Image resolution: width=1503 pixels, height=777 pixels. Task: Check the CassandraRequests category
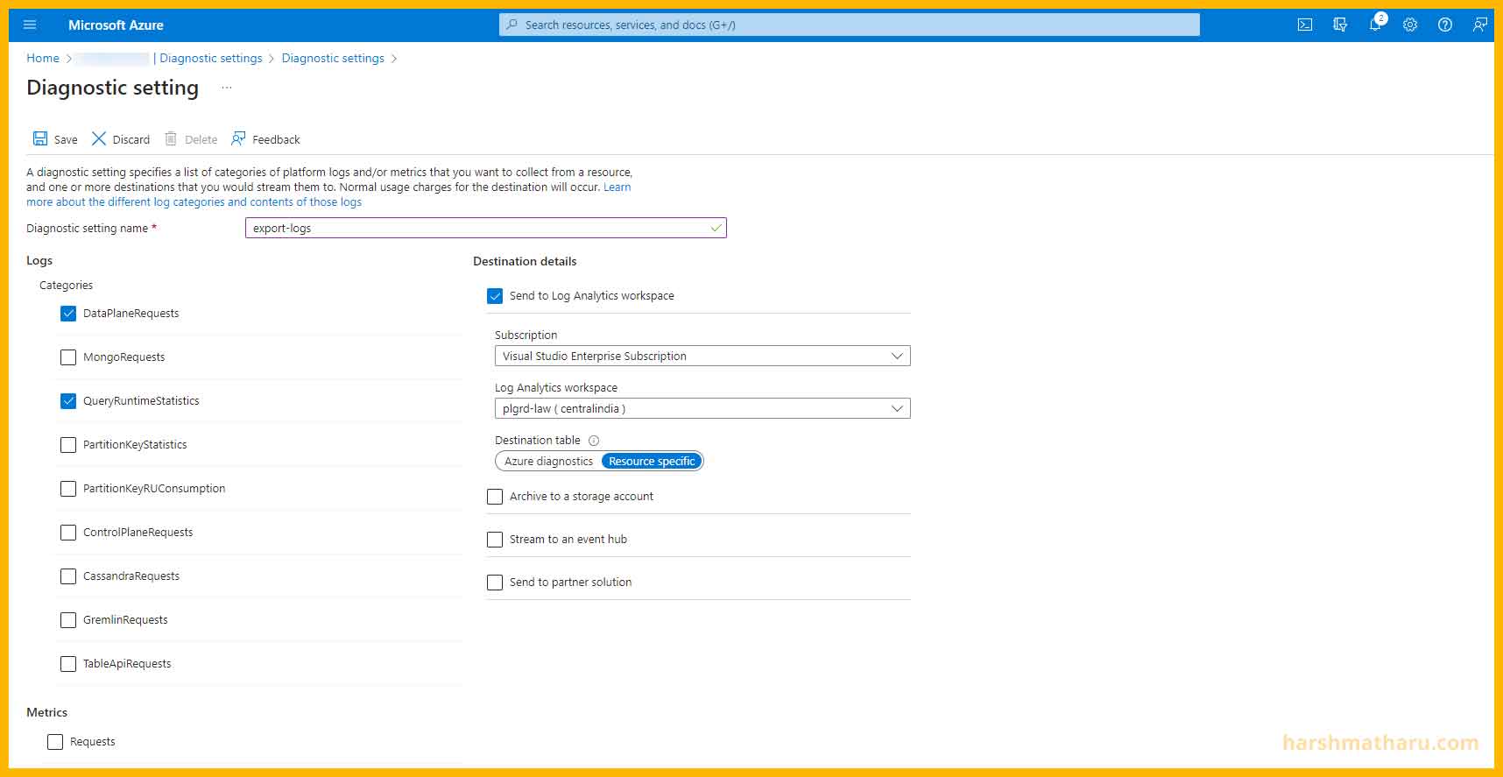68,576
